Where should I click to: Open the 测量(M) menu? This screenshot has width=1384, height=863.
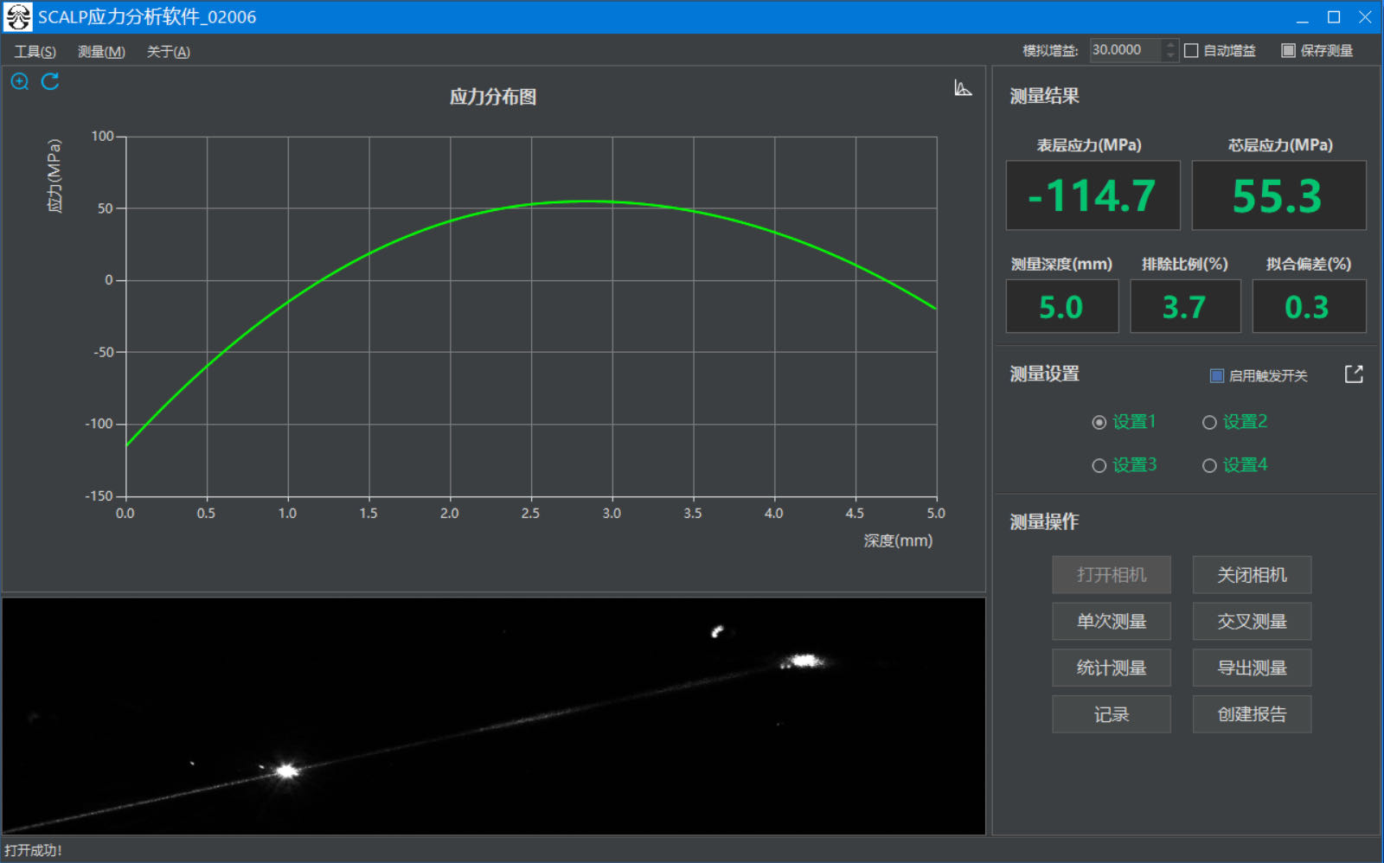[101, 52]
